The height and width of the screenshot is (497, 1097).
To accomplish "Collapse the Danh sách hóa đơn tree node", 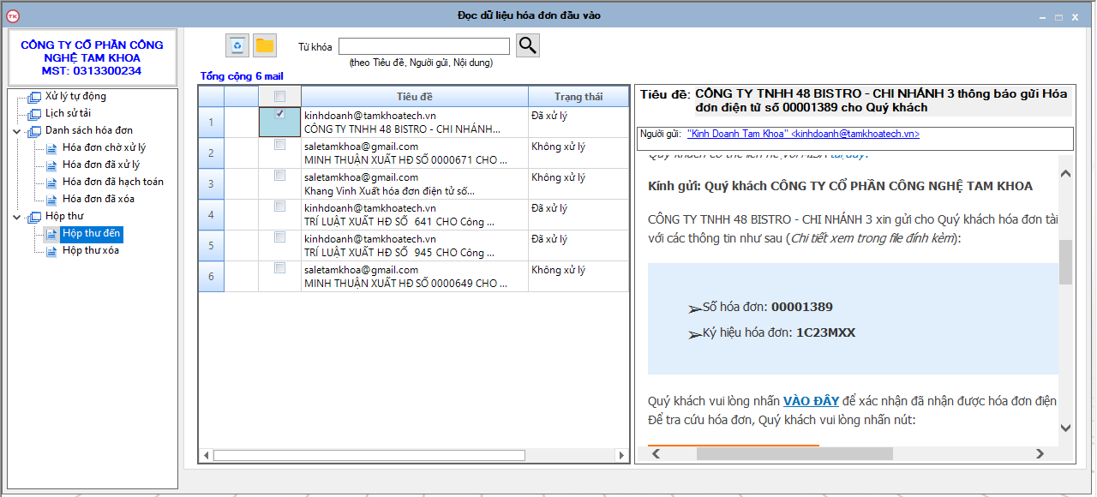I will (x=17, y=131).
